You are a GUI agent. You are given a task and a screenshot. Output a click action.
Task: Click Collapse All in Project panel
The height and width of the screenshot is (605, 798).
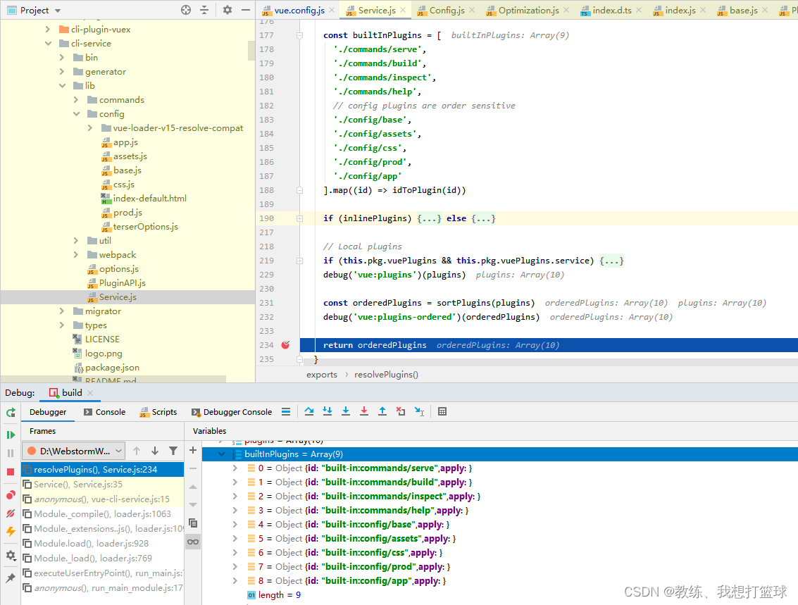point(204,10)
